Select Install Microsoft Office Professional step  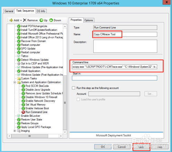[x=42, y=34]
